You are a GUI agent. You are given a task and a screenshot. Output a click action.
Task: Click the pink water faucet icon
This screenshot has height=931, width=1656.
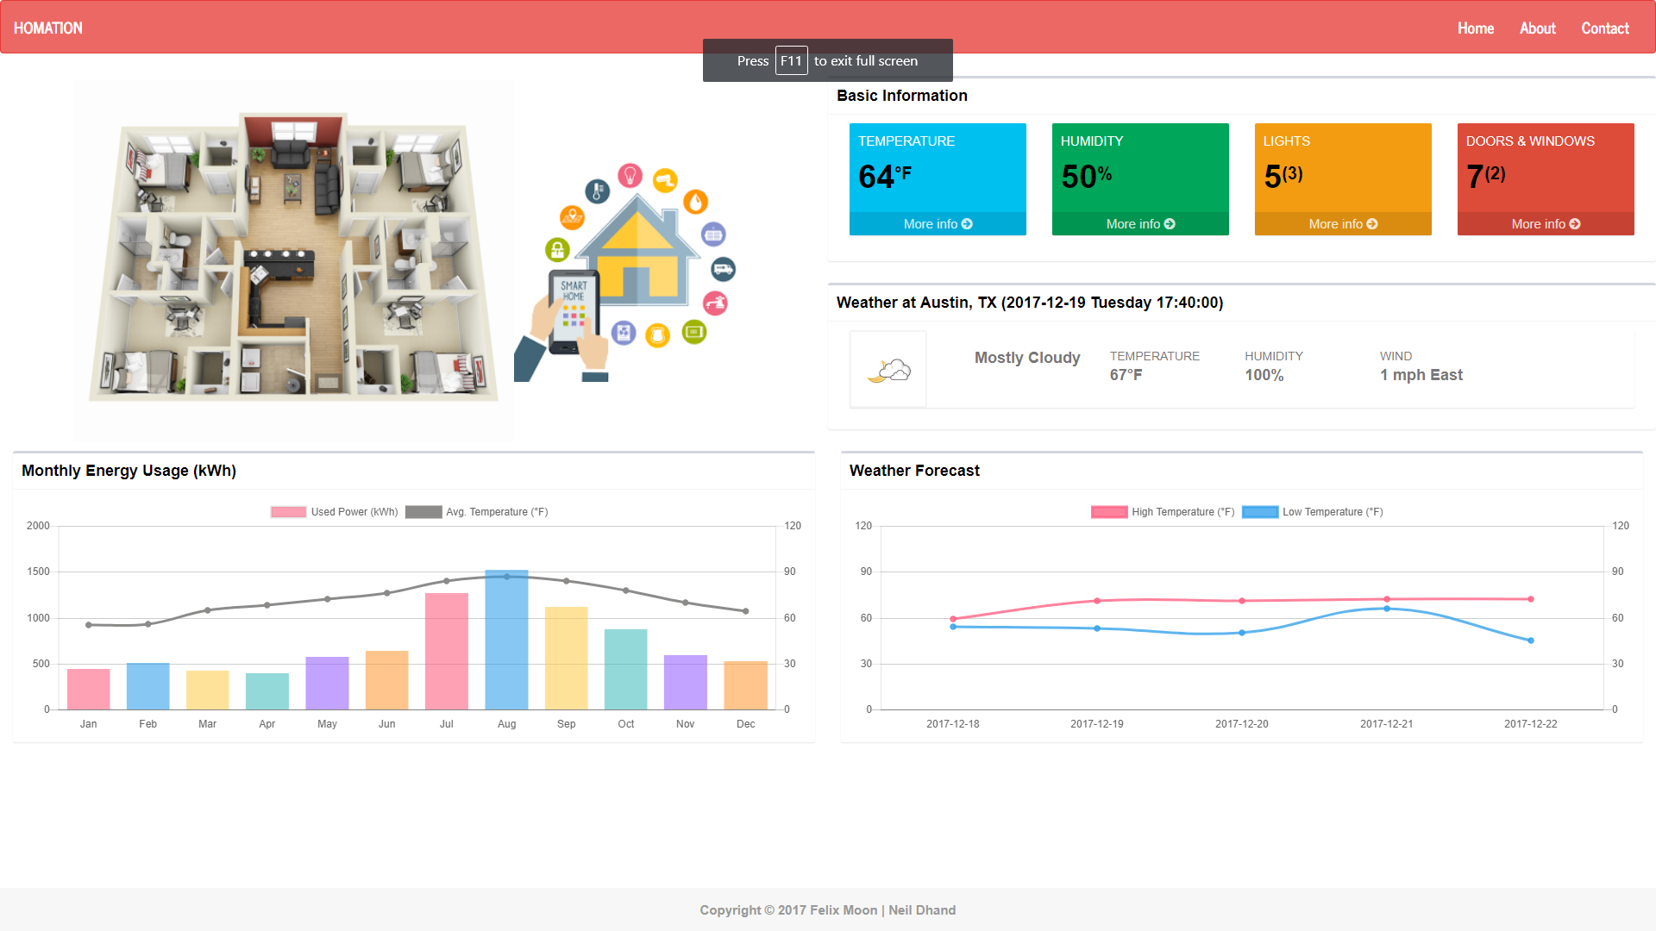(x=715, y=303)
